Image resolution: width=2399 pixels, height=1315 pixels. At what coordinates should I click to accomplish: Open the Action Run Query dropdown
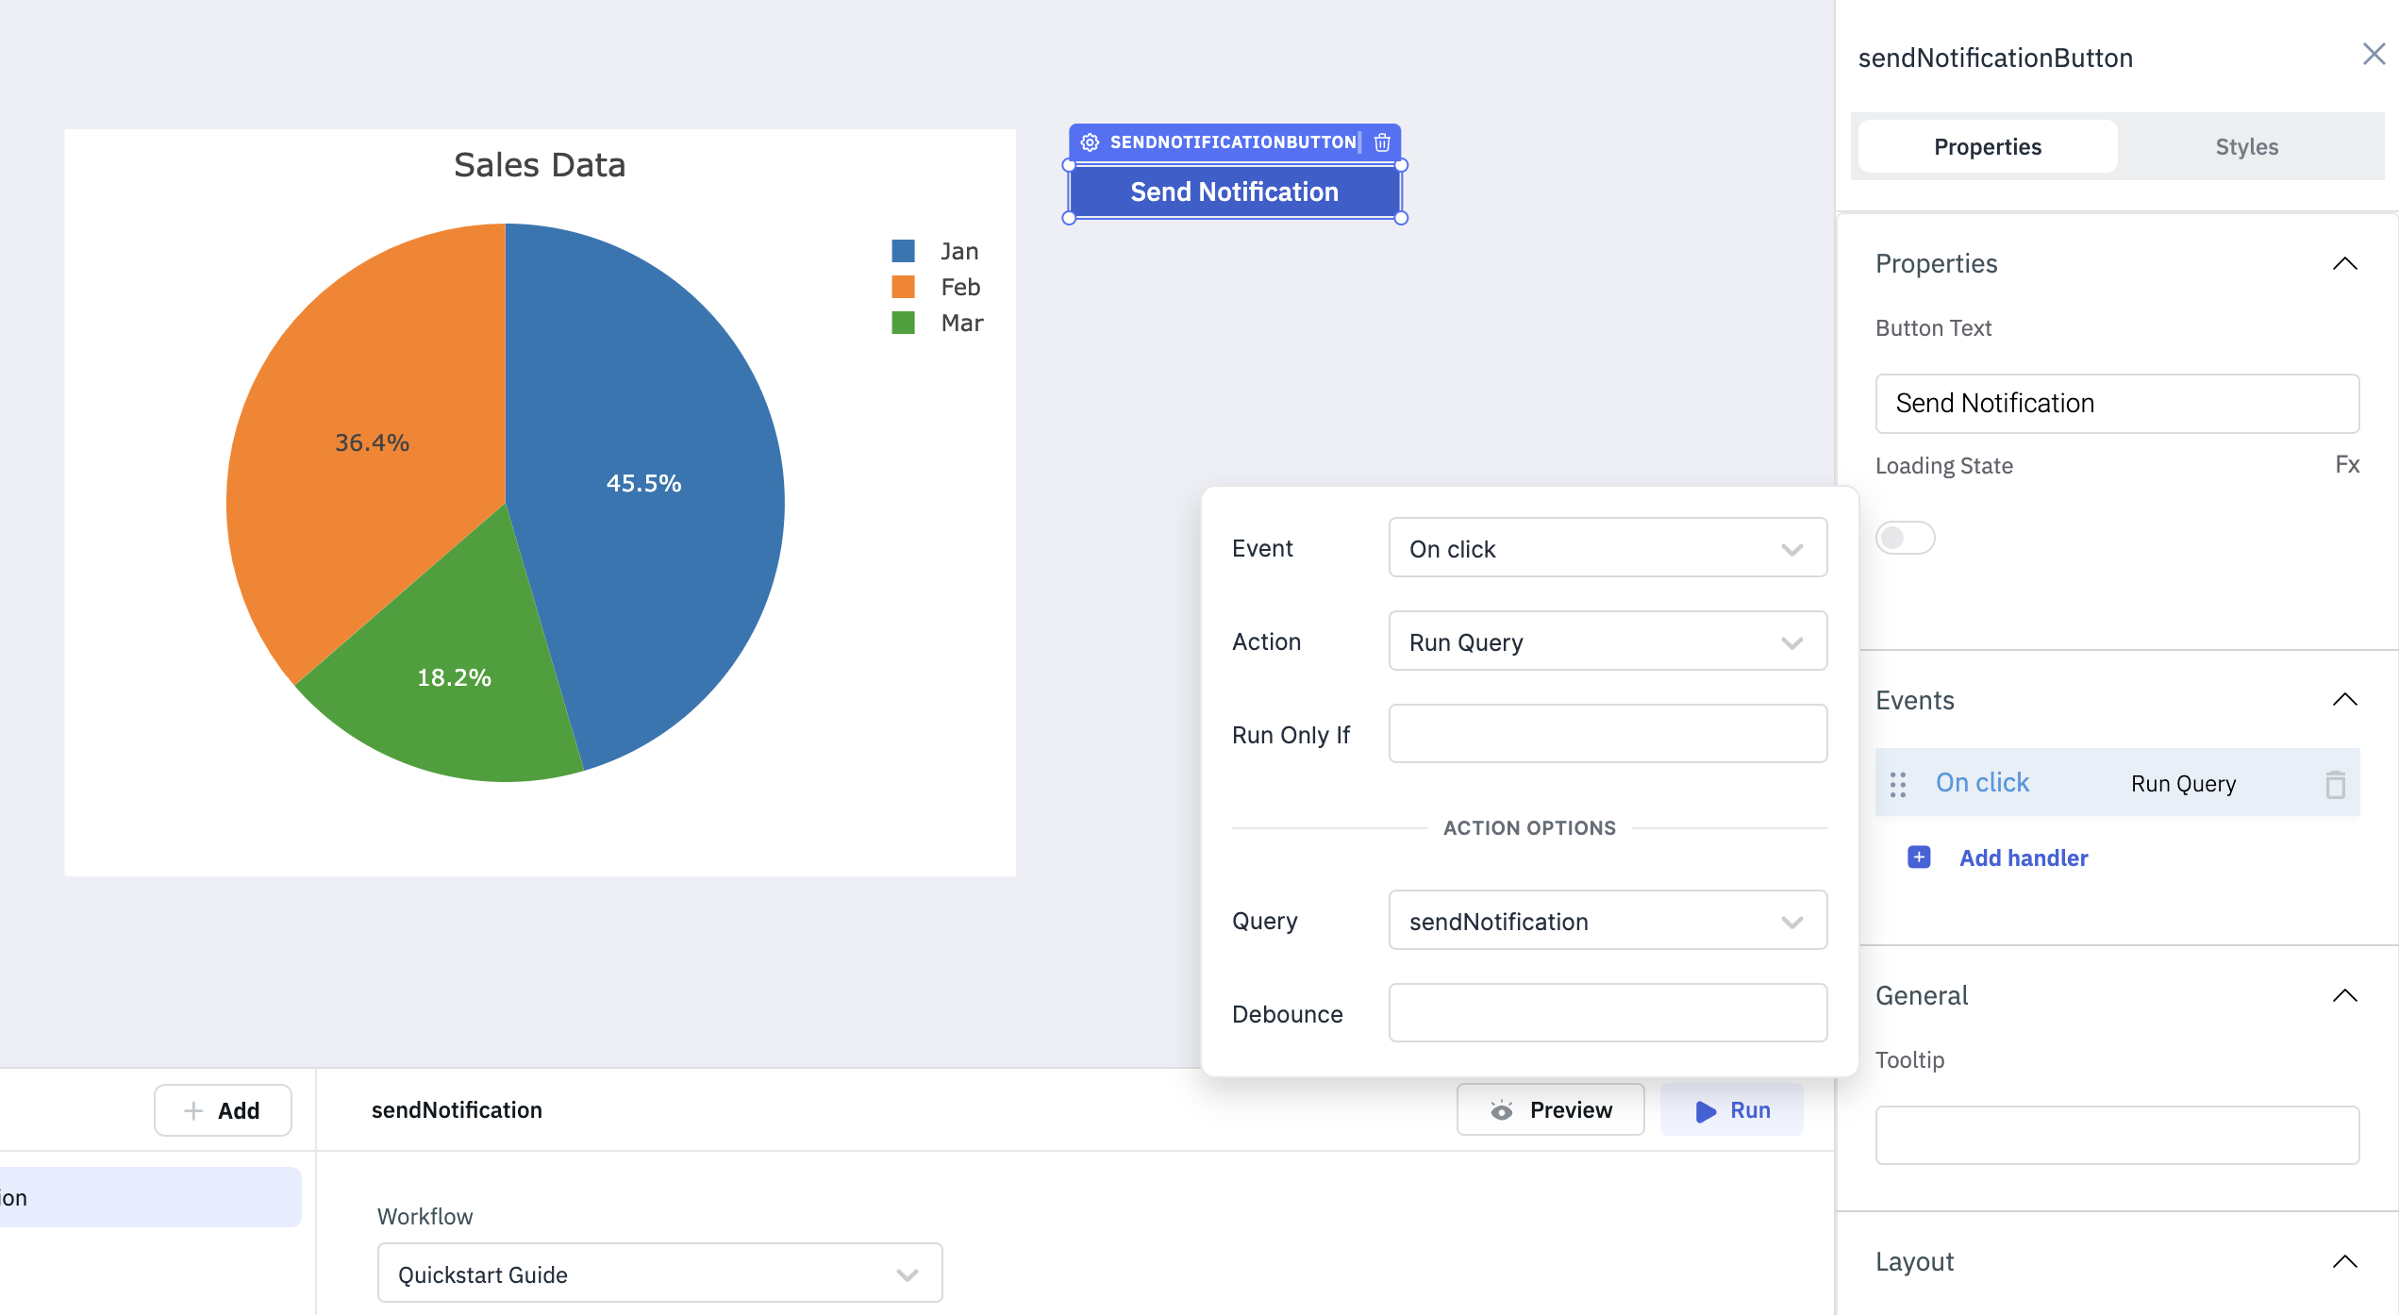tap(1604, 641)
